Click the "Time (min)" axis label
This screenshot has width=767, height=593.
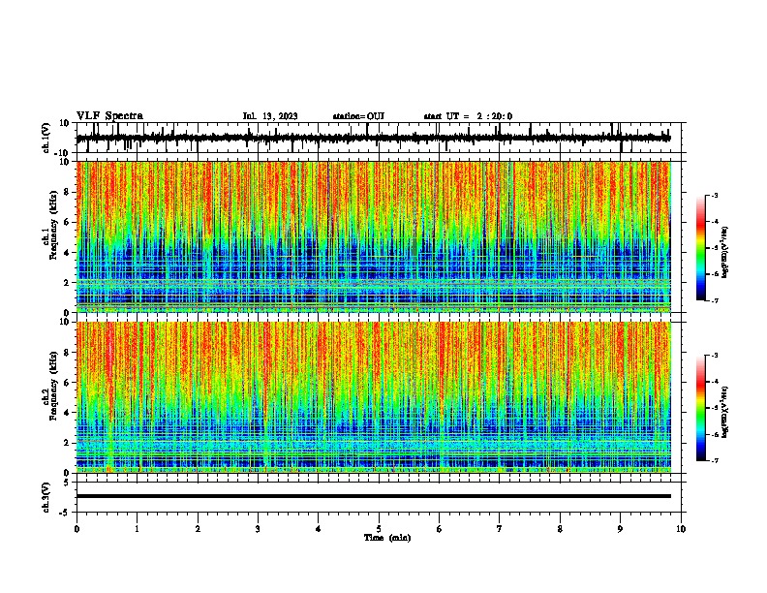[387, 538]
